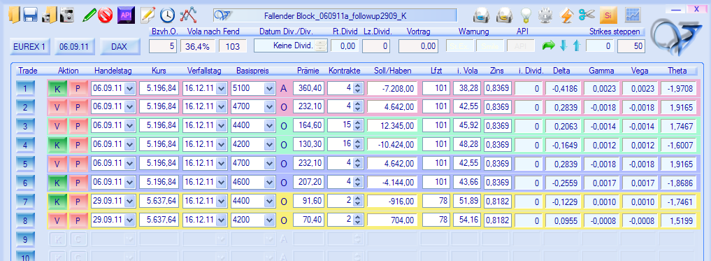Image resolution: width=711 pixels, height=261 pixels.
Task: Click the Vortrag field showing 0,00
Action: (419, 46)
